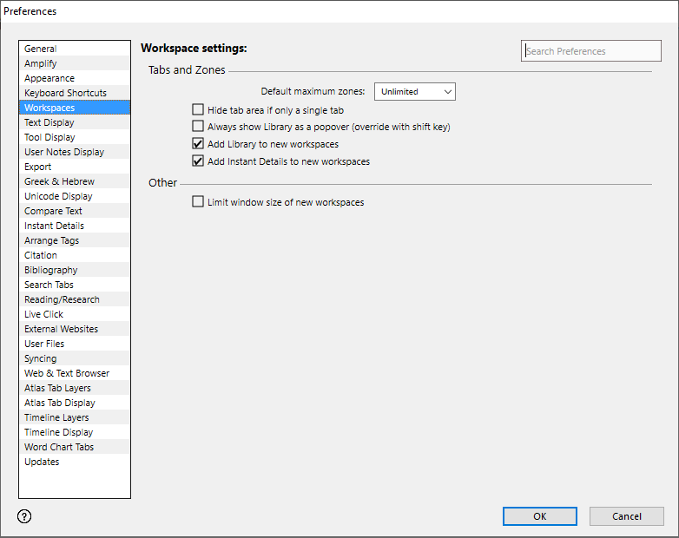Switch to Instant Details settings
679x538 pixels.
54,226
